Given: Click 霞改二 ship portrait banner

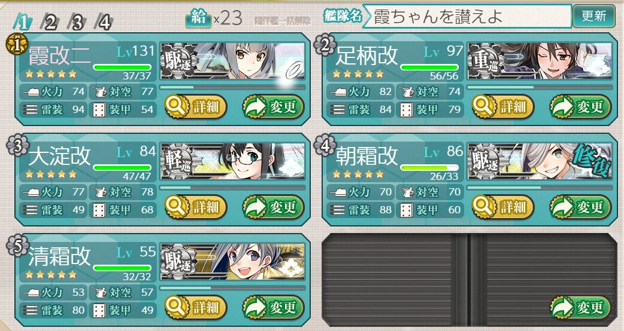Looking at the screenshot, I should tap(232, 61).
